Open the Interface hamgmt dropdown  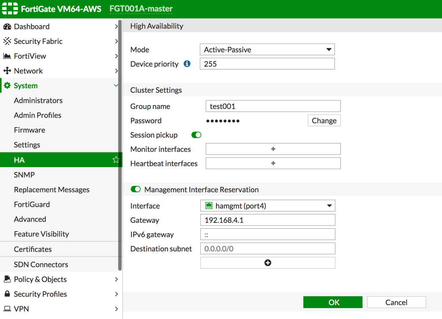tap(267, 206)
